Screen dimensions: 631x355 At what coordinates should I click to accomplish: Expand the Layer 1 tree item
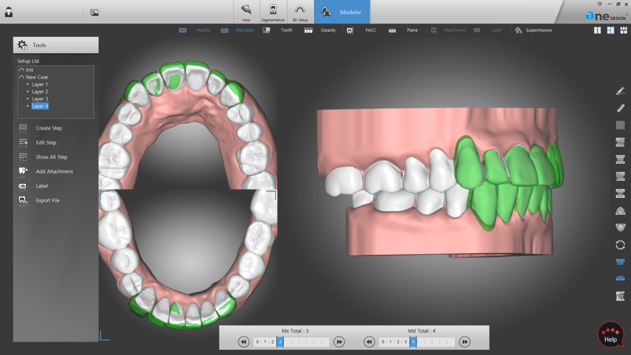click(28, 84)
